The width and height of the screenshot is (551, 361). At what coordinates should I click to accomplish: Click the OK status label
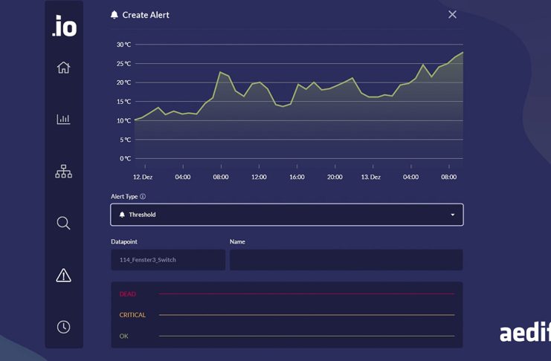[123, 336]
